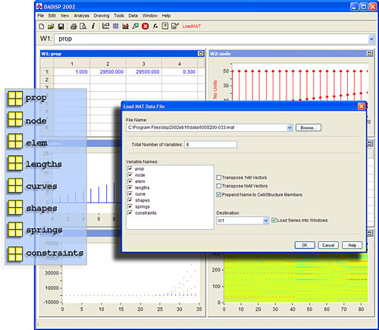The width and height of the screenshot is (379, 330).
Task: Open the Data menu
Action: pyautogui.click(x=133, y=16)
